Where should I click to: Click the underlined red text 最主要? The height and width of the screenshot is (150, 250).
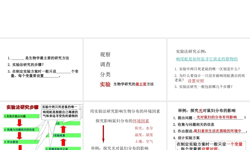click(141, 84)
